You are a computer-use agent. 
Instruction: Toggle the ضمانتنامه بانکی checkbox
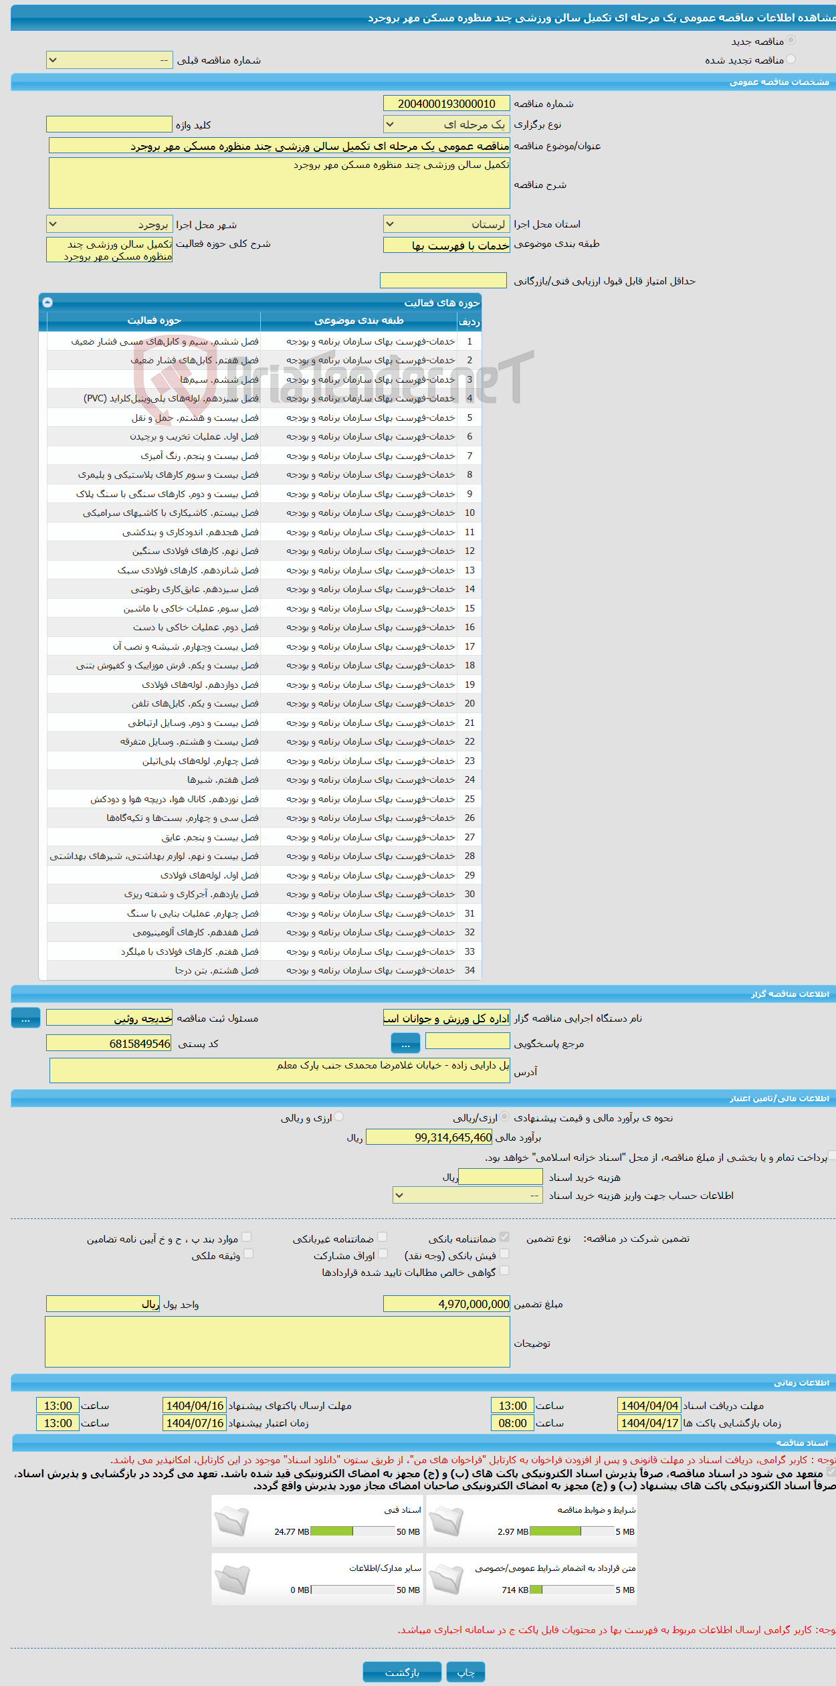[504, 1237]
